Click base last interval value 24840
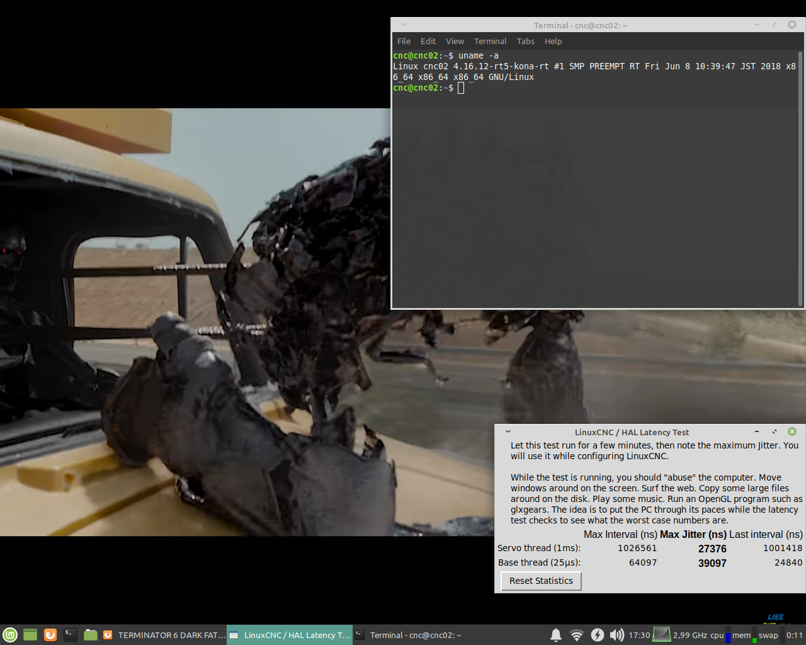Viewport: 806px width, 645px height. (x=788, y=562)
